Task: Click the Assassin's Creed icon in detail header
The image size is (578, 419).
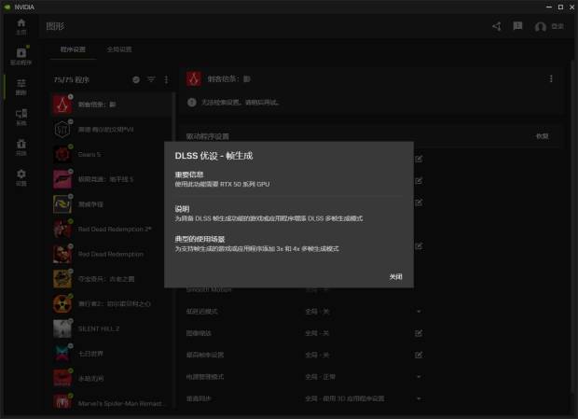Action: (194, 78)
